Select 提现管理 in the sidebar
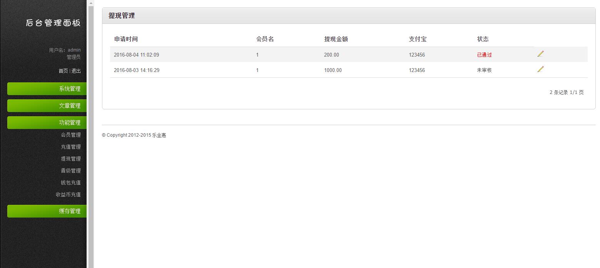This screenshot has width=600, height=268. click(x=71, y=159)
